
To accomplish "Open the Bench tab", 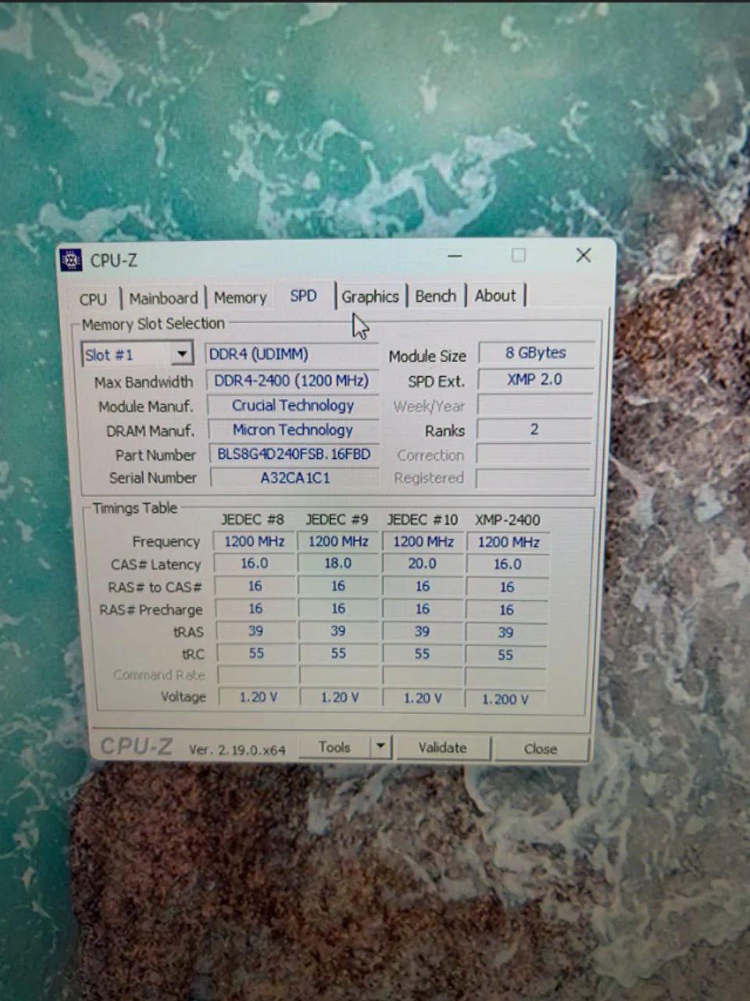I will (435, 296).
